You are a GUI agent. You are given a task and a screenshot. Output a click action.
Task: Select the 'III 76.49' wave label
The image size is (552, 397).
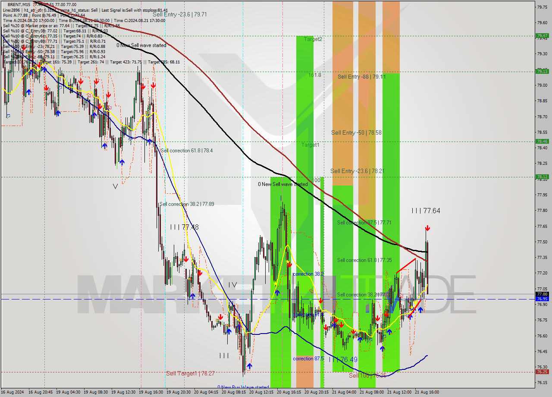coord(343,359)
